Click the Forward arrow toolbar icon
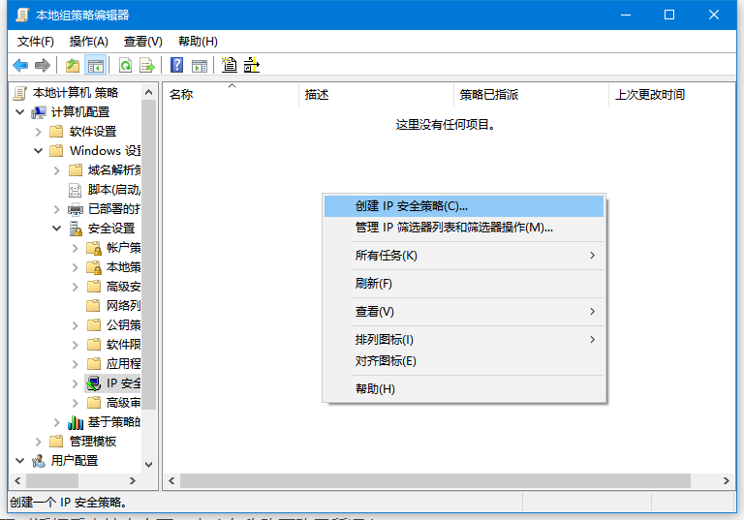 [43, 65]
